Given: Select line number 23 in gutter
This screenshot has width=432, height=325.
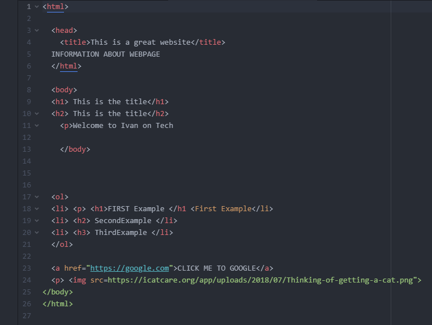Looking at the screenshot, I should pyautogui.click(x=27, y=268).
